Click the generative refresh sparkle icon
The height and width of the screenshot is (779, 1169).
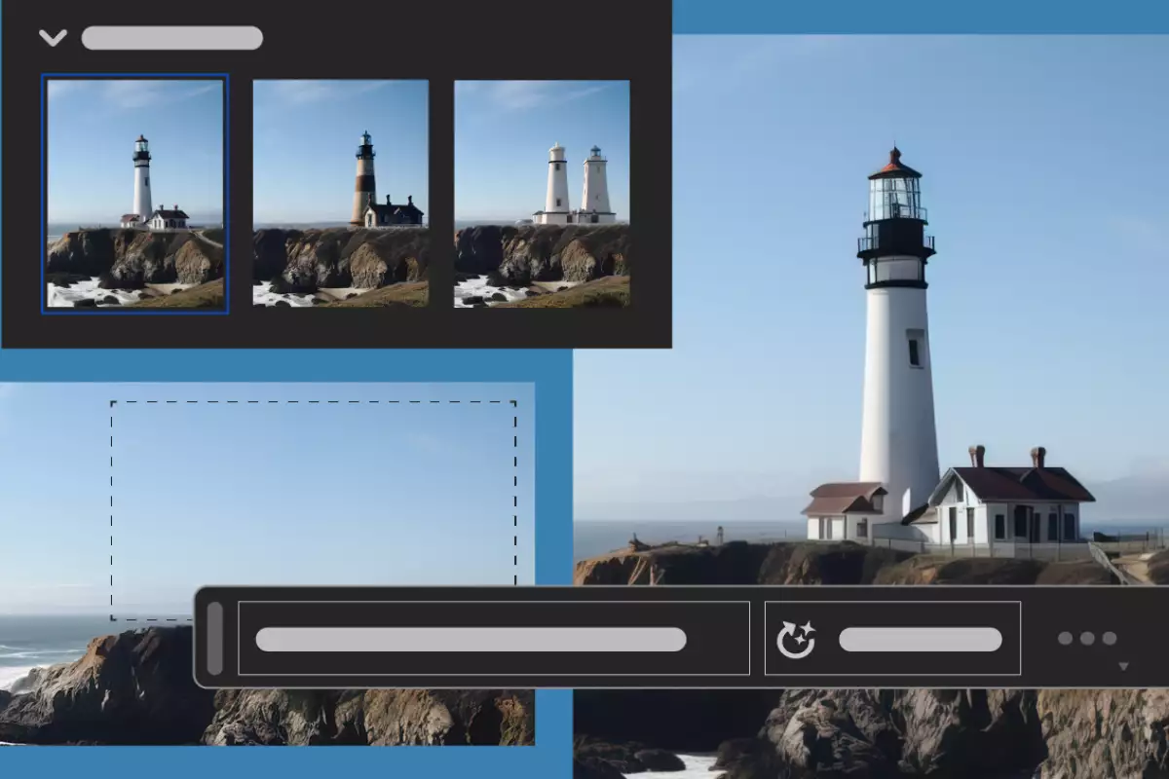point(795,638)
